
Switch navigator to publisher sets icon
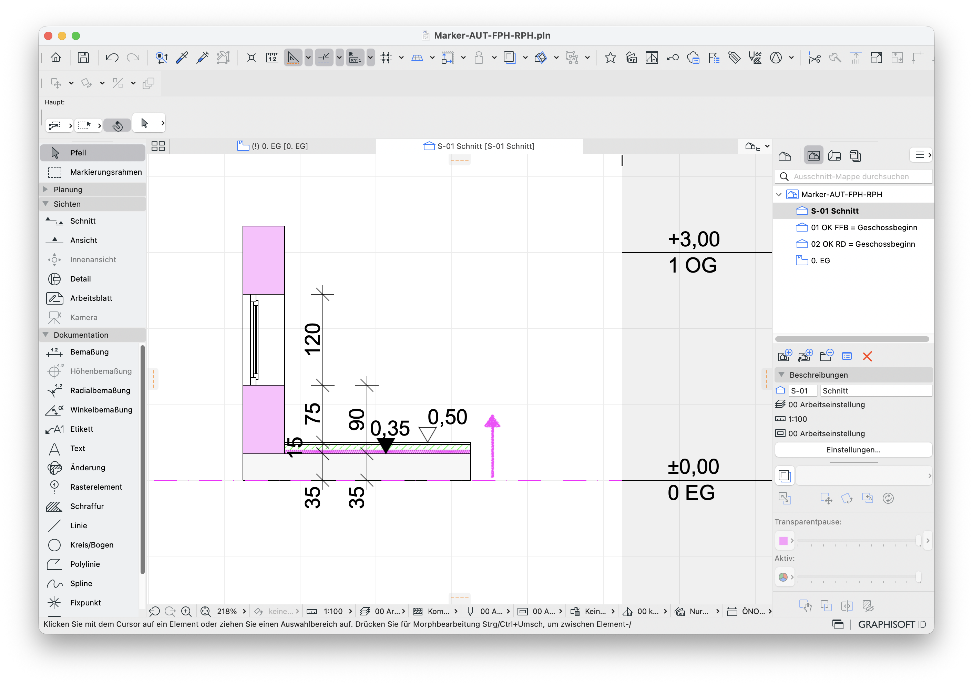[855, 155]
